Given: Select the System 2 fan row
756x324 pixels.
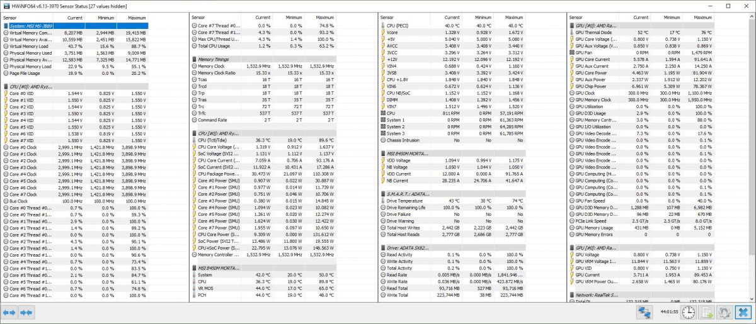Looking at the screenshot, I should [453, 126].
